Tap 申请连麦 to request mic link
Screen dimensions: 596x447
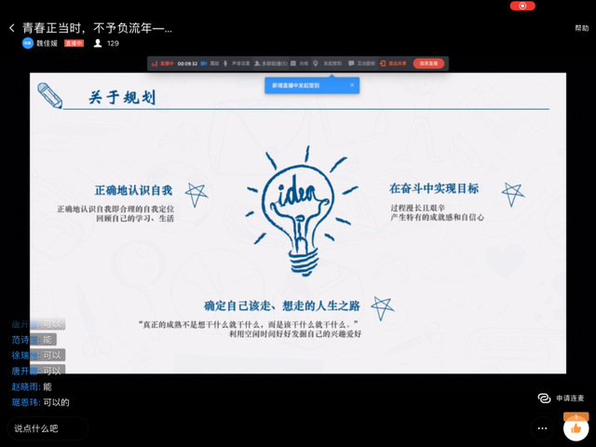(562, 398)
